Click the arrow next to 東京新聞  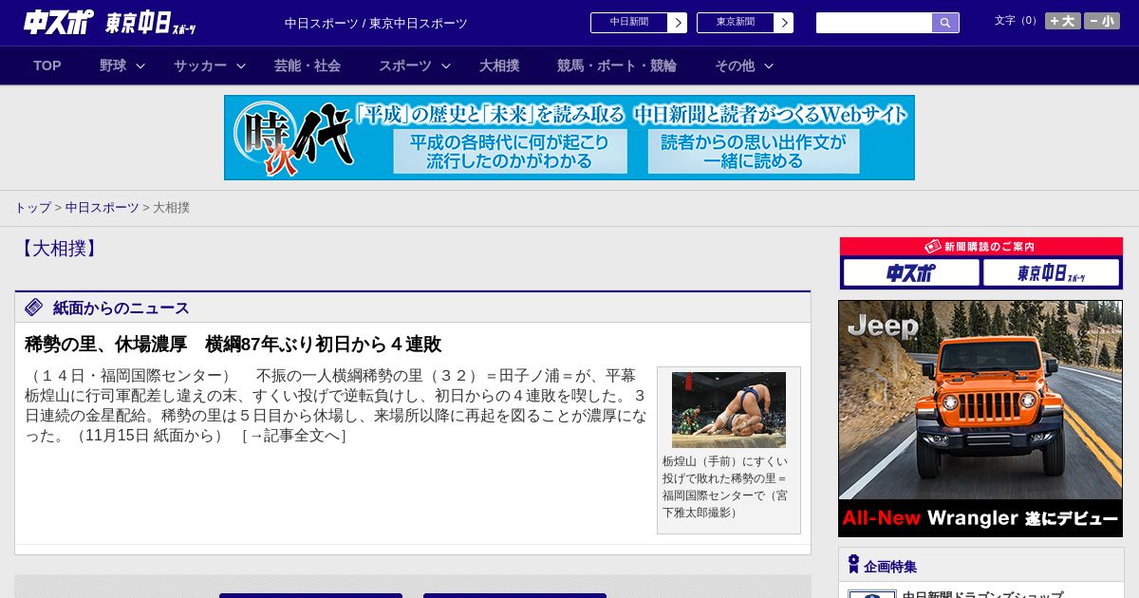[784, 23]
